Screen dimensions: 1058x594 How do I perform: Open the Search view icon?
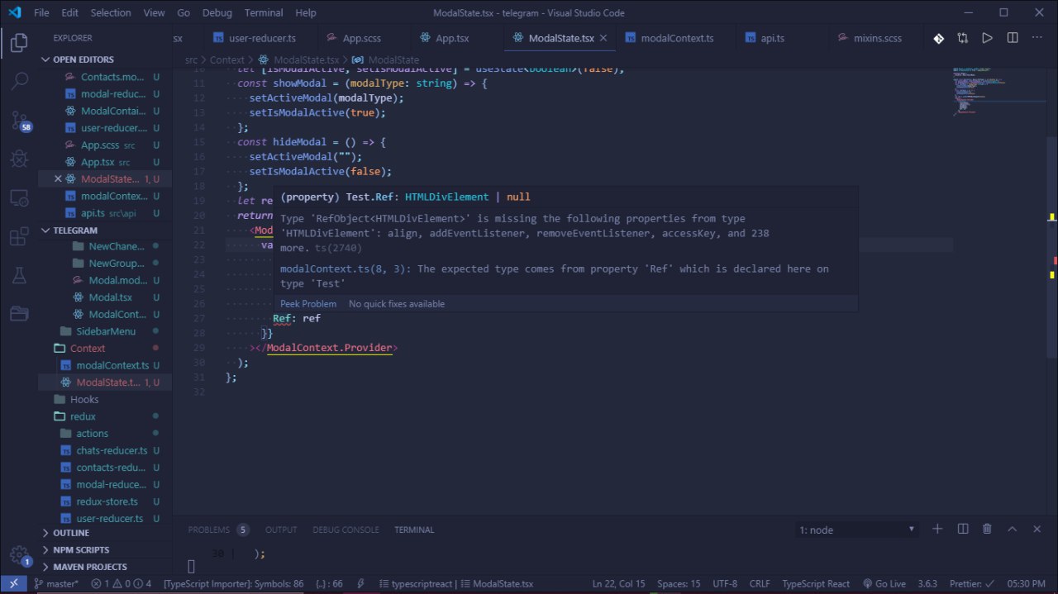[19, 82]
